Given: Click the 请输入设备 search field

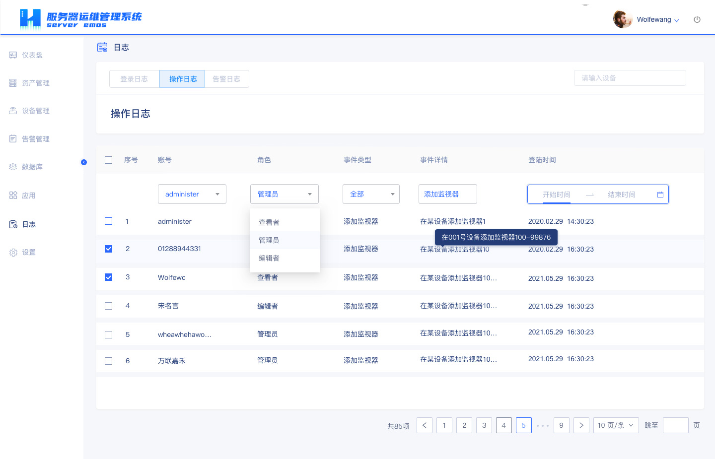Looking at the screenshot, I should coord(630,78).
